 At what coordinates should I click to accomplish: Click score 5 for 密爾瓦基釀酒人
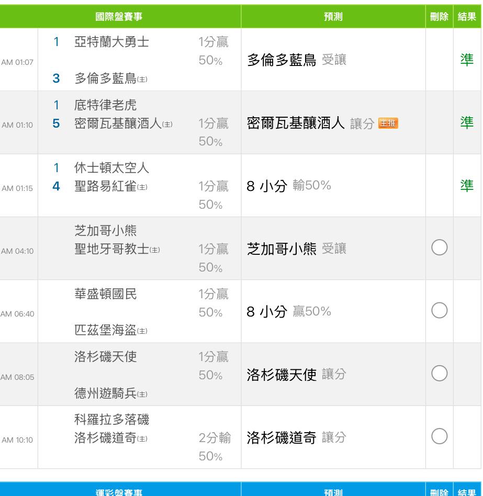pyautogui.click(x=56, y=123)
